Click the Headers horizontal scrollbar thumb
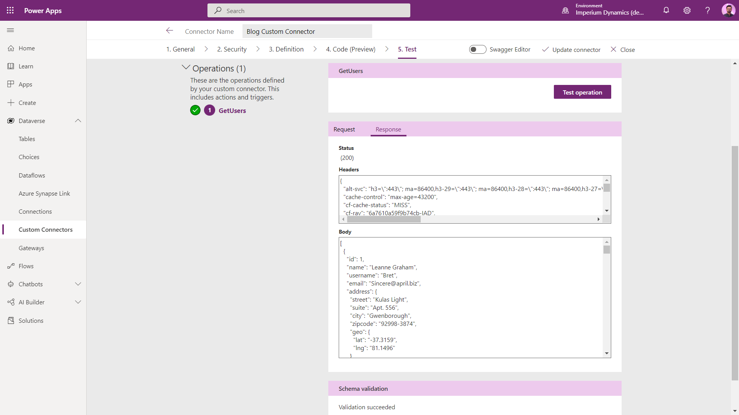739x415 pixels. (x=384, y=219)
